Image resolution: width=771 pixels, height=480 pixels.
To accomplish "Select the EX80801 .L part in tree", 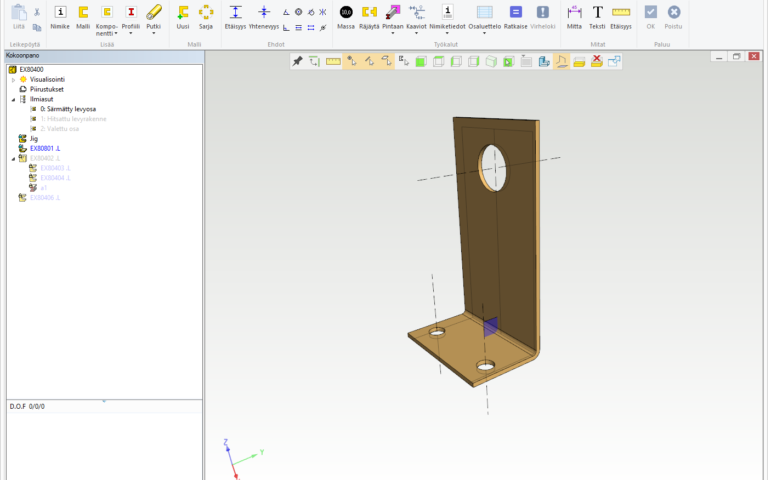I will [45, 148].
